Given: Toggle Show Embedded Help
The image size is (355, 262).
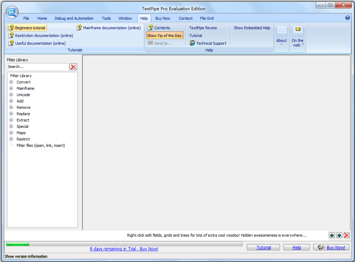Looking at the screenshot, I should pyautogui.click(x=252, y=28).
